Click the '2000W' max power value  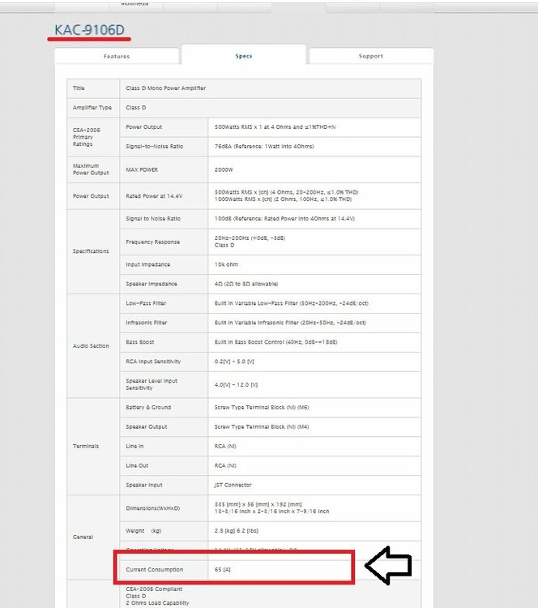coord(224,169)
